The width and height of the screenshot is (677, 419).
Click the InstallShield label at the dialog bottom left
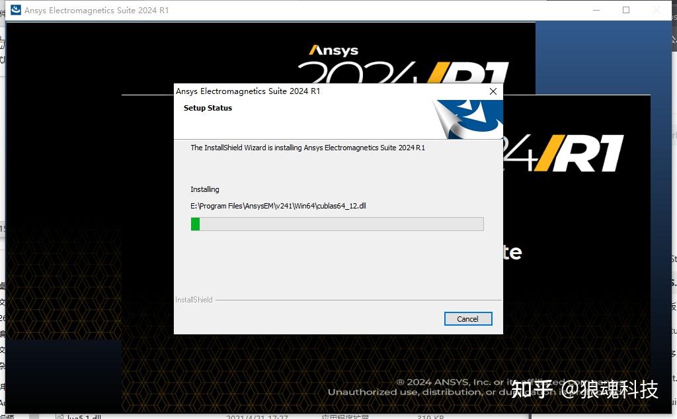pyautogui.click(x=193, y=299)
